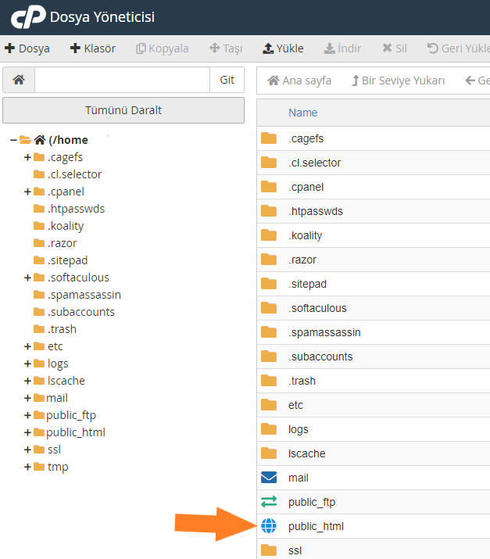Screen dimensions: 490x559
Task: Go up with Bir Seviye Yukarı
Action: pos(398,81)
